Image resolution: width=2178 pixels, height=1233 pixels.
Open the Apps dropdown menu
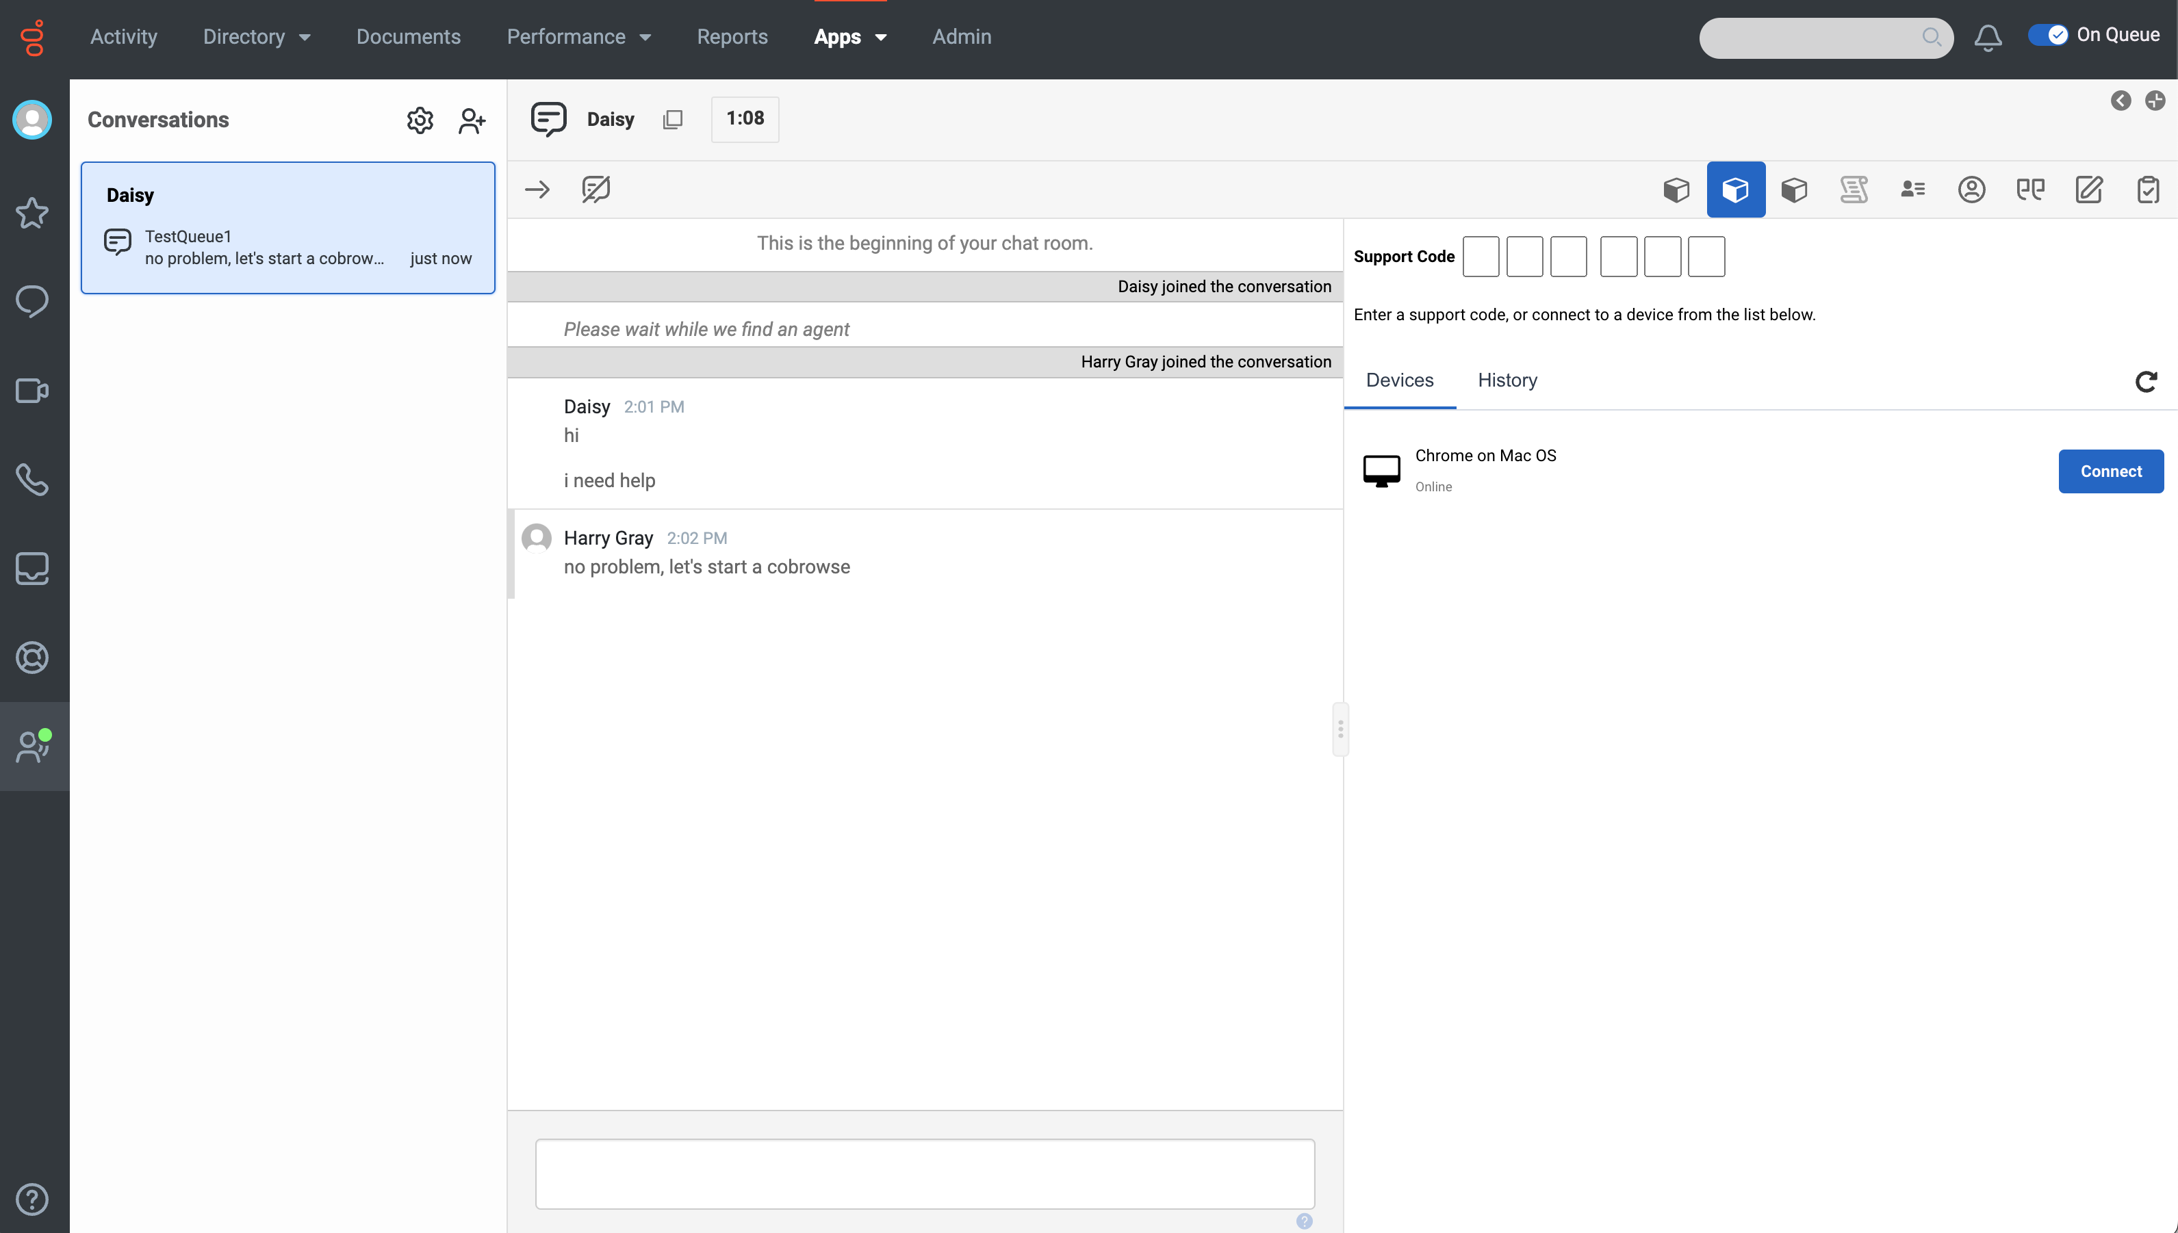[849, 36]
